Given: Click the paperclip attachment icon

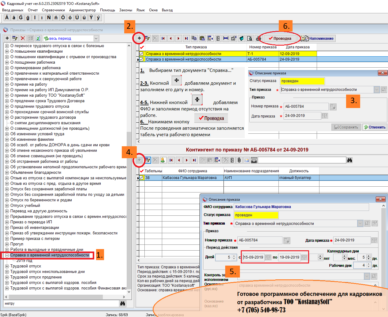Looking at the screenshot, I should (x=239, y=160).
